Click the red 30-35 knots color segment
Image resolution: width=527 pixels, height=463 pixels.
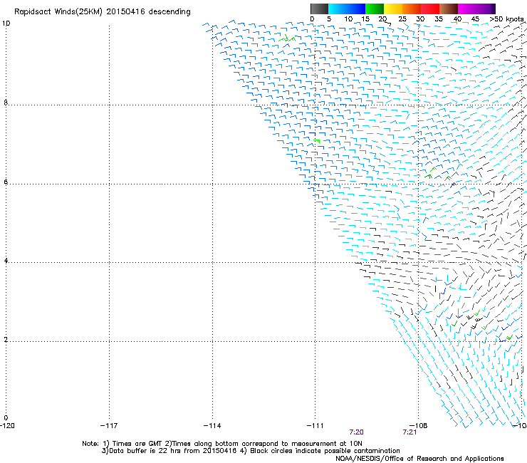click(x=430, y=9)
